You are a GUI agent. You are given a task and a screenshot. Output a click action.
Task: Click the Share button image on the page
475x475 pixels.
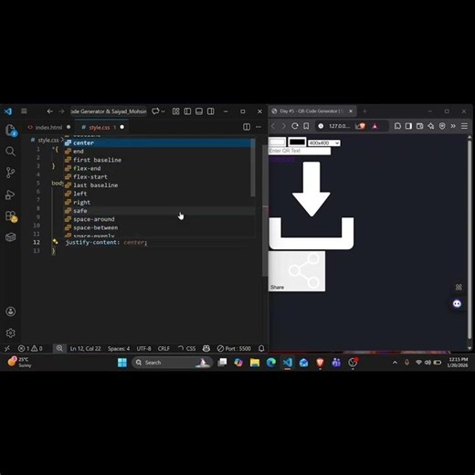coord(297,271)
